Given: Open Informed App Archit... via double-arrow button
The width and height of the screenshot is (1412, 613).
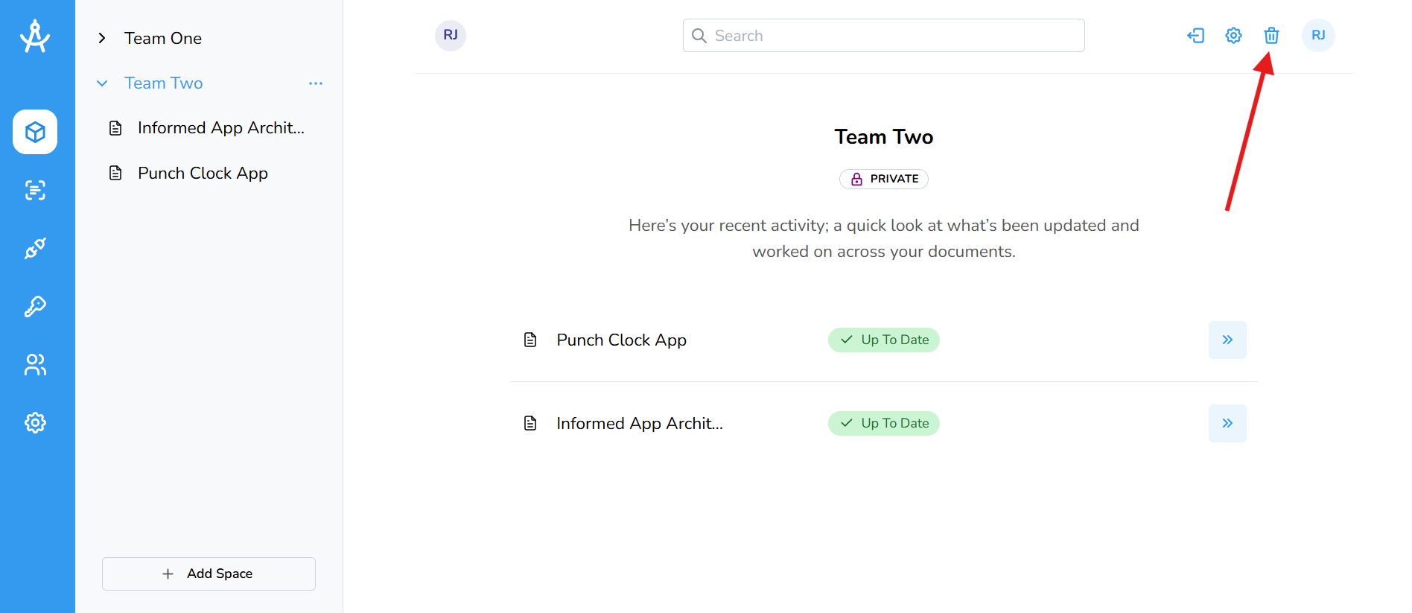Looking at the screenshot, I should click(1227, 423).
